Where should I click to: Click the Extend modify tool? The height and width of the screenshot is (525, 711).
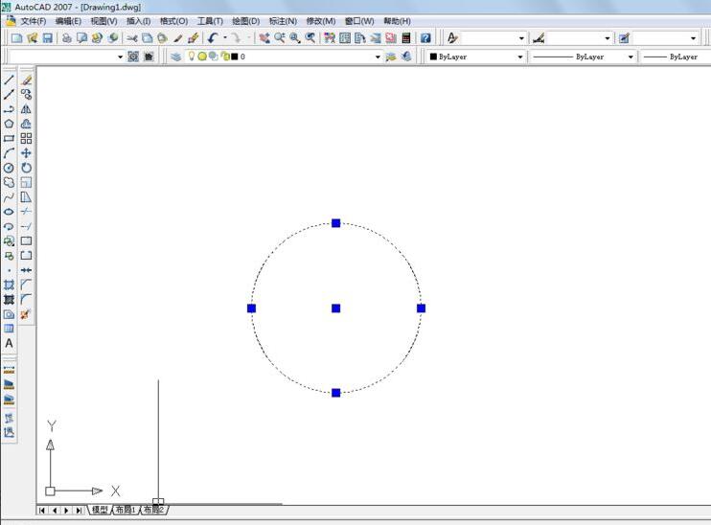(26, 226)
